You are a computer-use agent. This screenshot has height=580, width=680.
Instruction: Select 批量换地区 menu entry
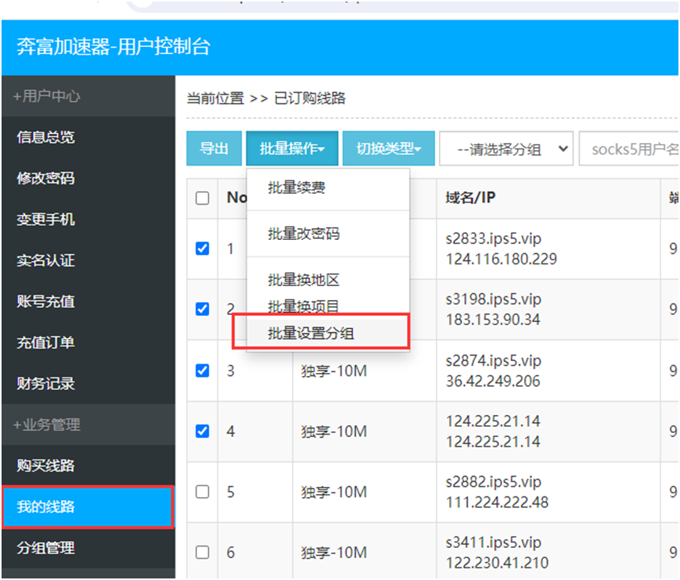pyautogui.click(x=304, y=280)
